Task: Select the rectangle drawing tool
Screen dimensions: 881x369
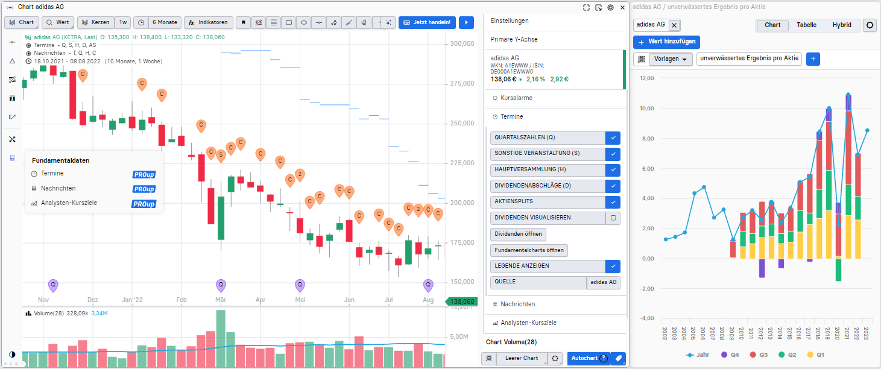Action: pyautogui.click(x=289, y=22)
